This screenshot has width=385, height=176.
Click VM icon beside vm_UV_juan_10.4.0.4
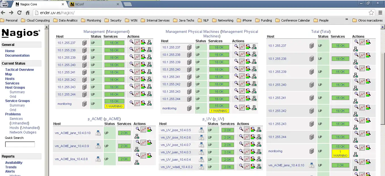pos(201,160)
